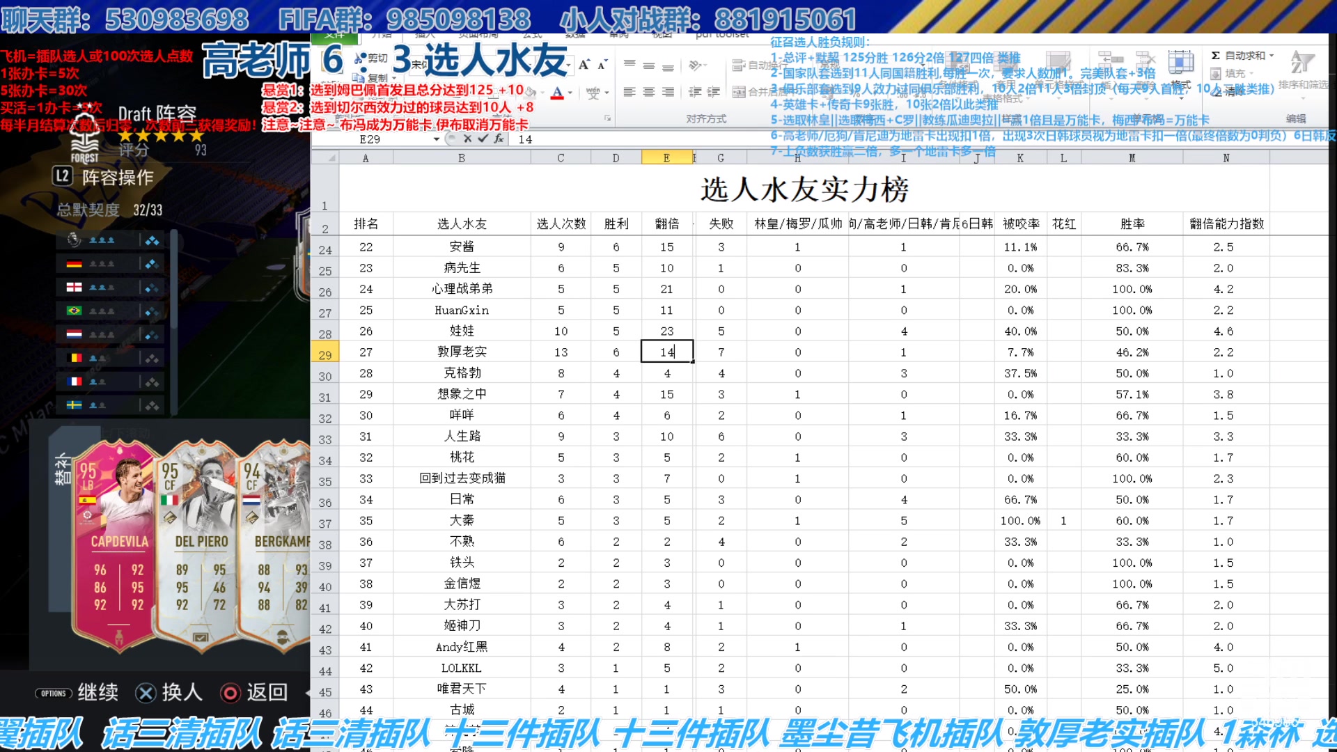Click the wrap text (自动换行) icon
This screenshot has width=1337, height=752.
(739, 65)
